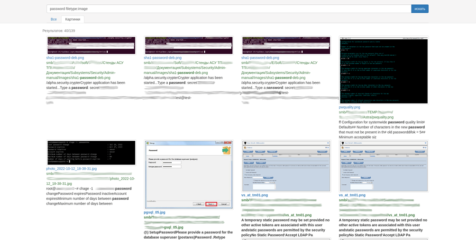Open the chage command terminal thumbnail
This screenshot has width=476, height=240.
(x=91, y=153)
